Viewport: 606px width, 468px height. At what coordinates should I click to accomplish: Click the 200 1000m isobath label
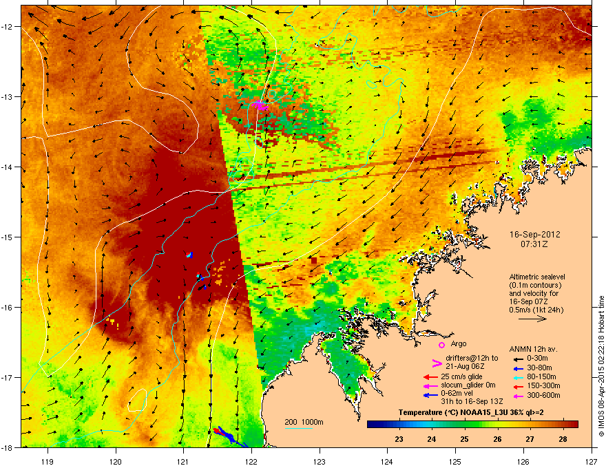[x=304, y=422]
